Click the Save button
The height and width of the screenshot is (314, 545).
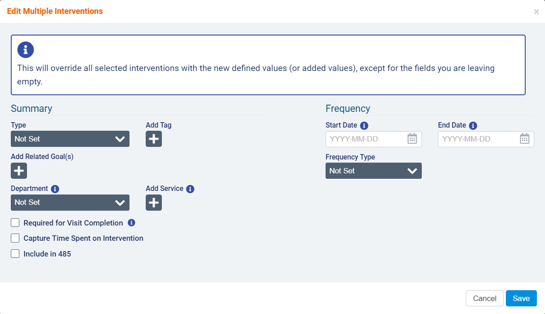coord(521,298)
